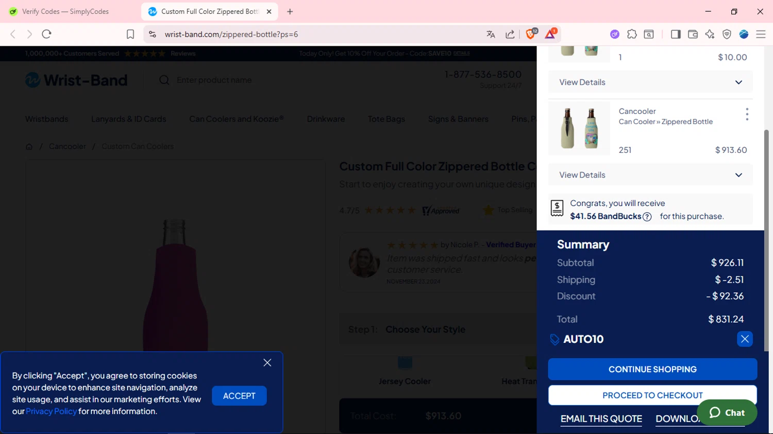773x434 pixels.
Task: Open Custom Can Coolers breadcrumb link
Action: pyautogui.click(x=138, y=146)
